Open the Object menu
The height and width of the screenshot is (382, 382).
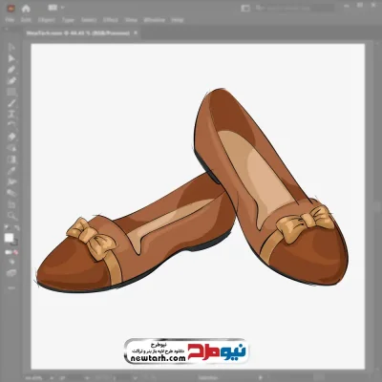coord(47,20)
